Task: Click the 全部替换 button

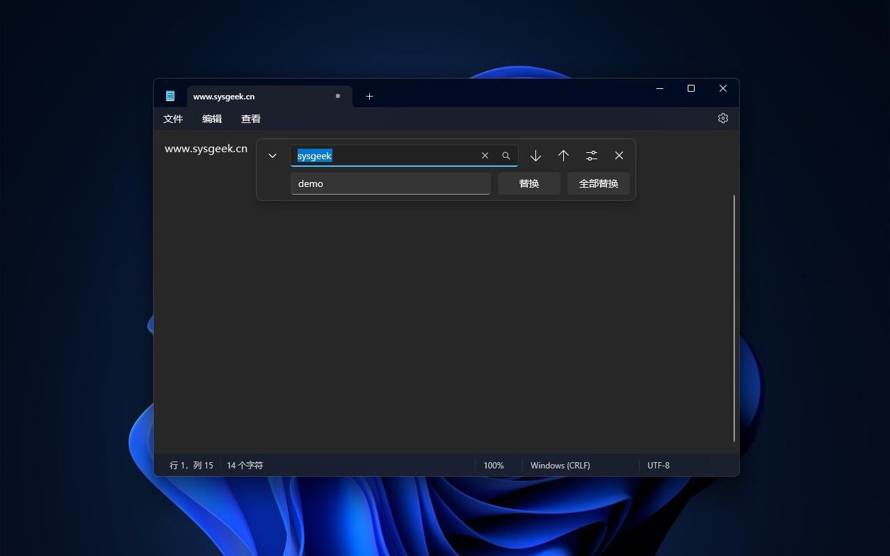Action: 598,183
